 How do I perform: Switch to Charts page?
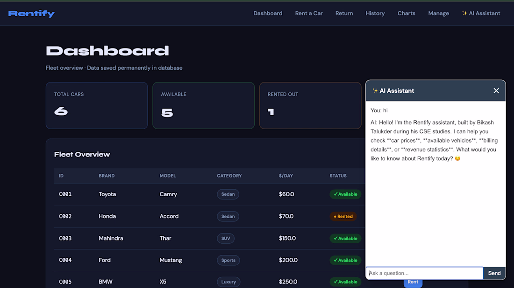tap(407, 14)
